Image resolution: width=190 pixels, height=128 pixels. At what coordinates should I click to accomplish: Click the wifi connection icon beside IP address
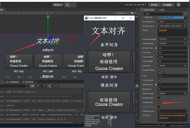pos(143,5)
